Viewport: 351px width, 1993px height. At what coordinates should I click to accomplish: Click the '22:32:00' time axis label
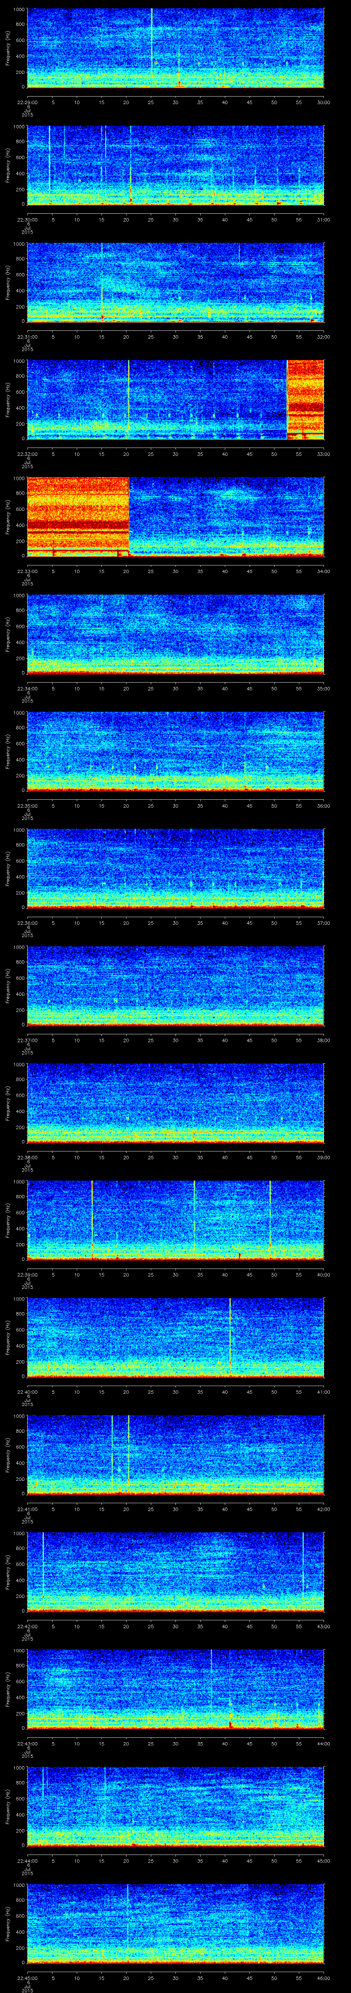point(28,453)
